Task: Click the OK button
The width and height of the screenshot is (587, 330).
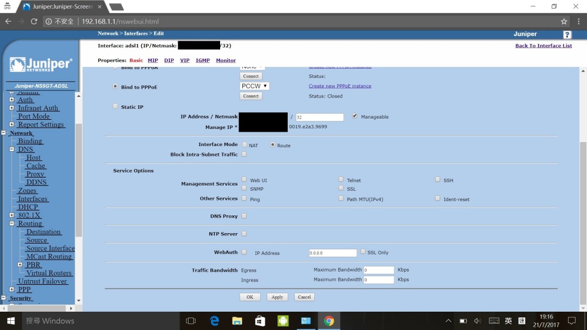Action: 250,297
